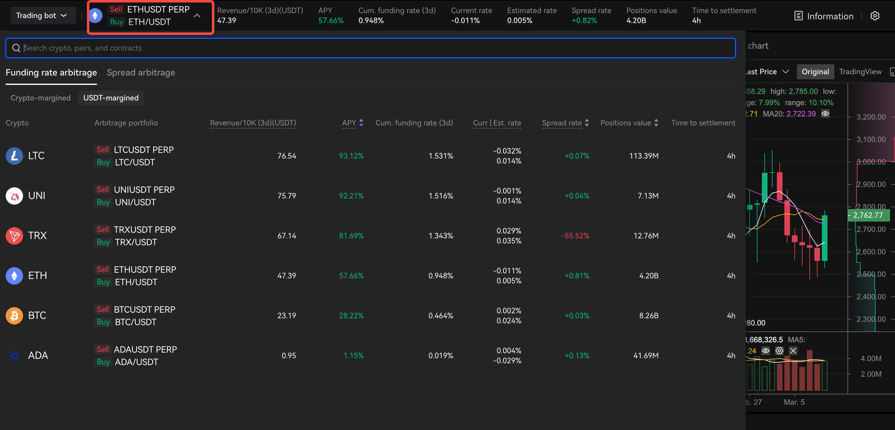
Task: Select BTCUSDT PERP arbitrage row
Action: click(370, 315)
